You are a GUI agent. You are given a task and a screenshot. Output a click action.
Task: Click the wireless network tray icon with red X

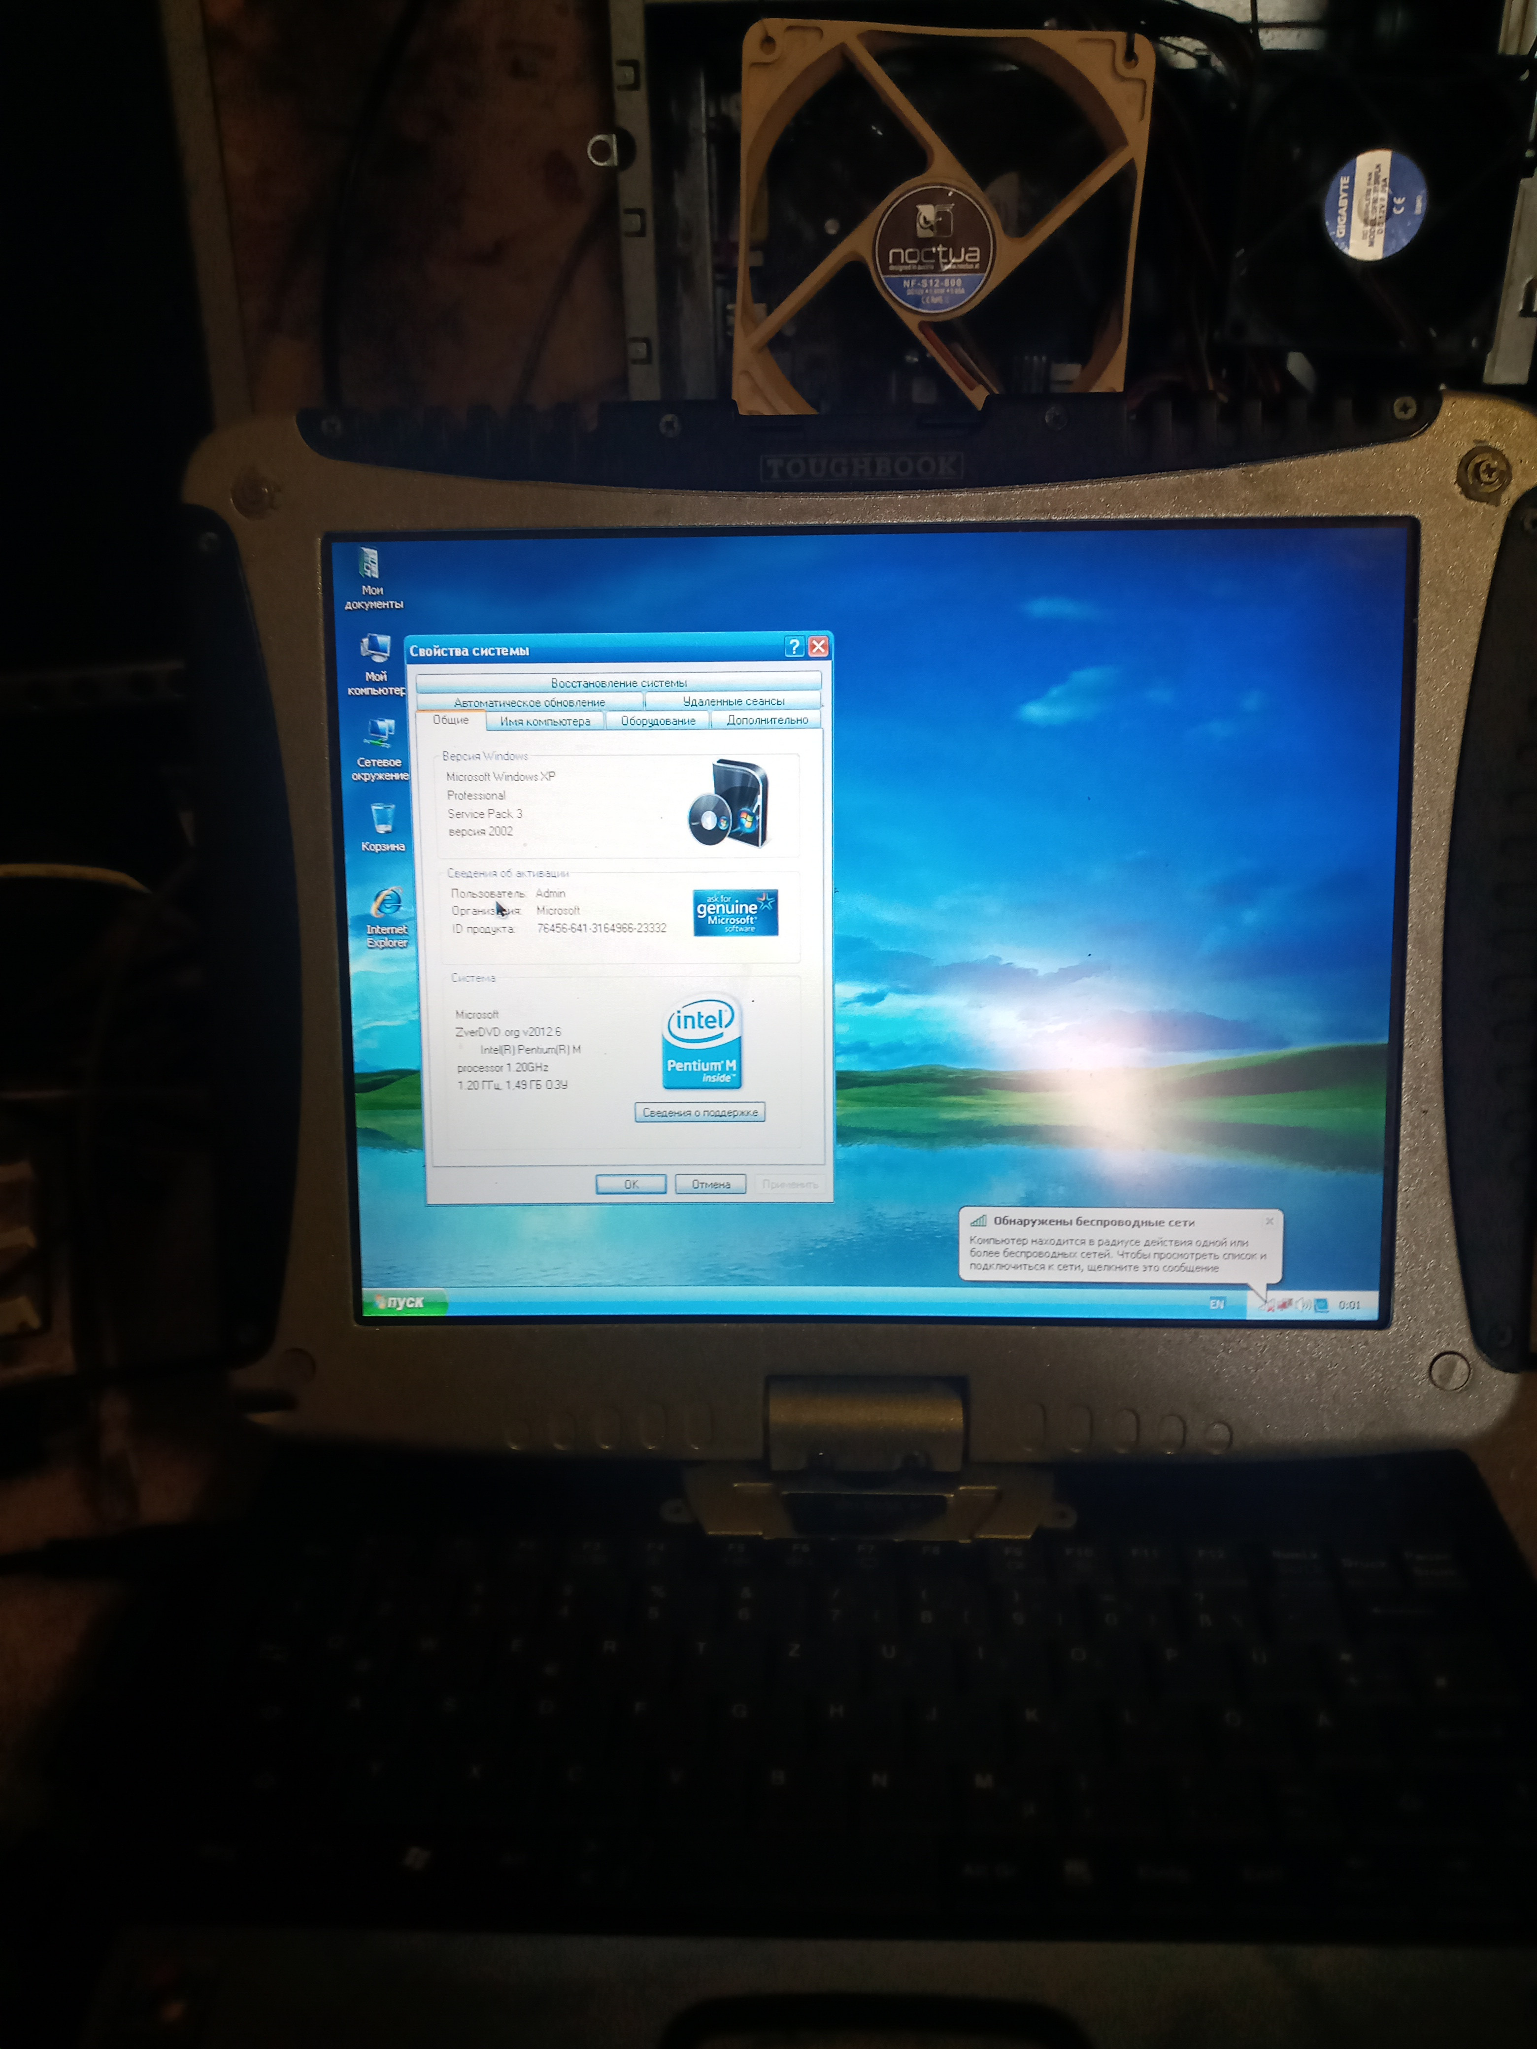(x=1268, y=1306)
